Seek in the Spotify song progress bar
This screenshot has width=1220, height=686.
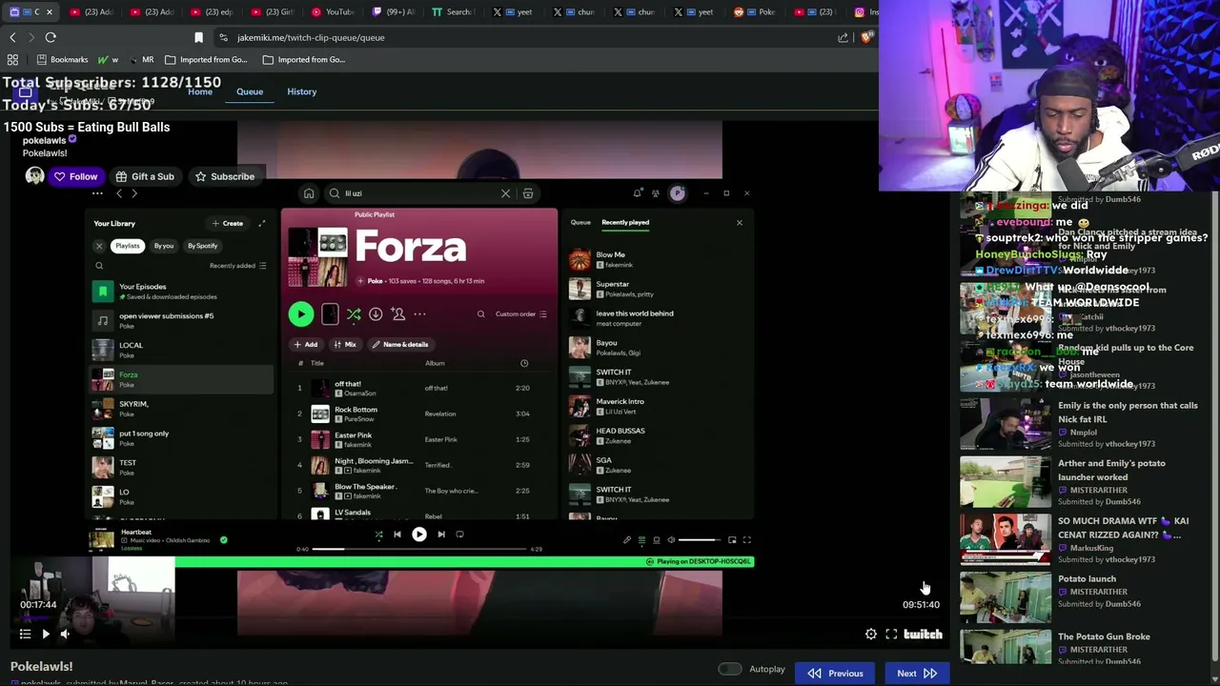tap(419, 549)
